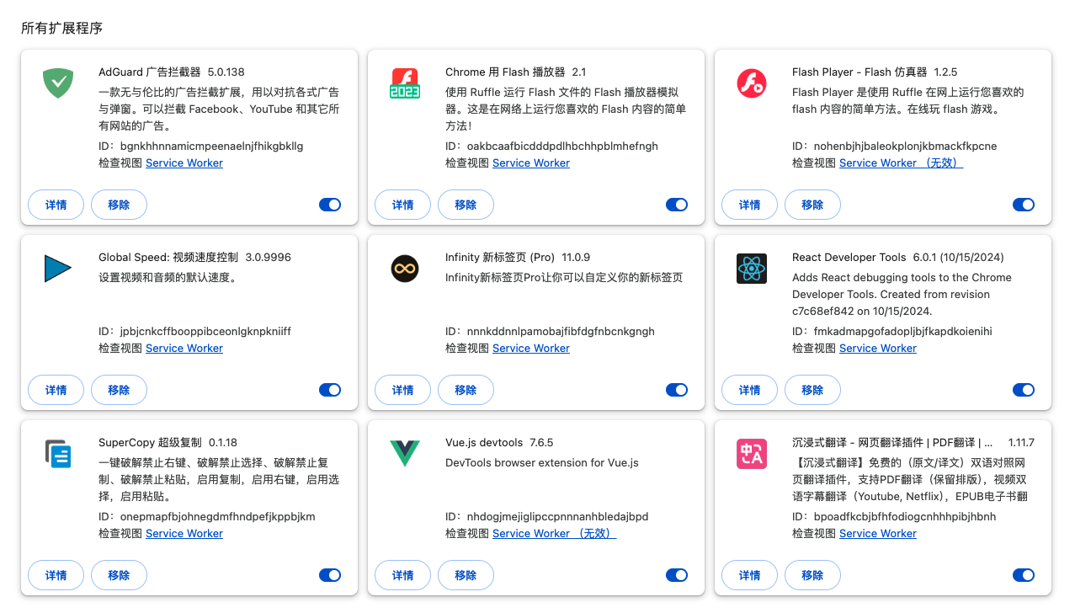Open 详情 for 沉浸式翻译
This screenshot has height=613, width=1075.
(750, 575)
